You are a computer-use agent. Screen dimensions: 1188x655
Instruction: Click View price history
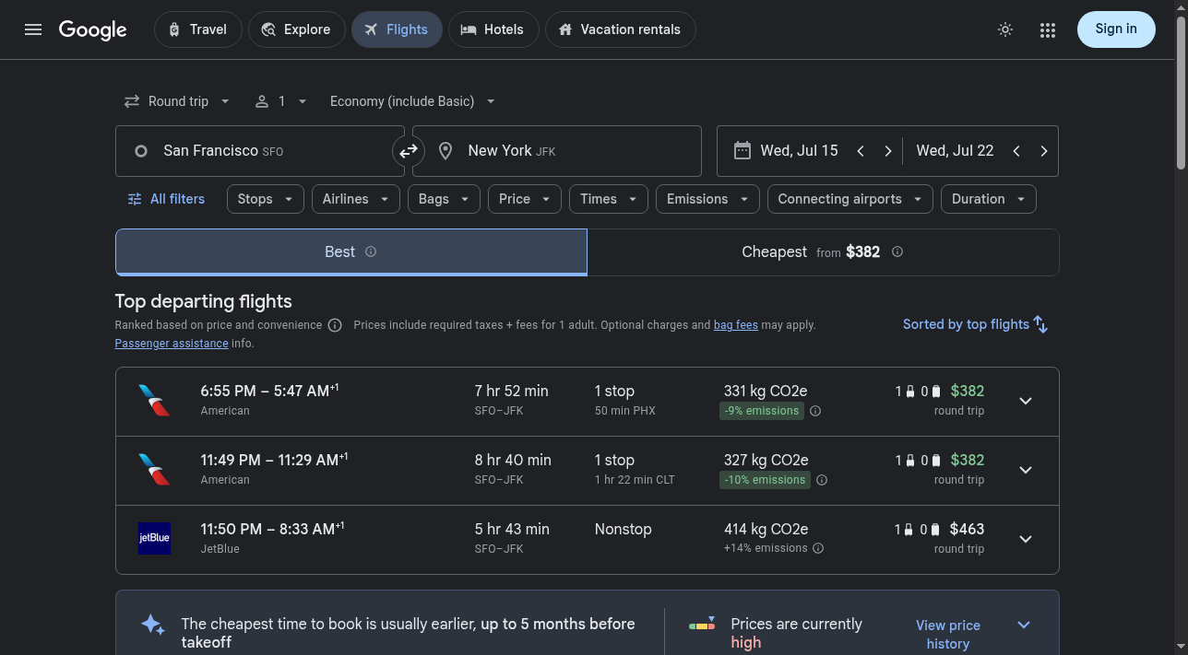[948, 635]
